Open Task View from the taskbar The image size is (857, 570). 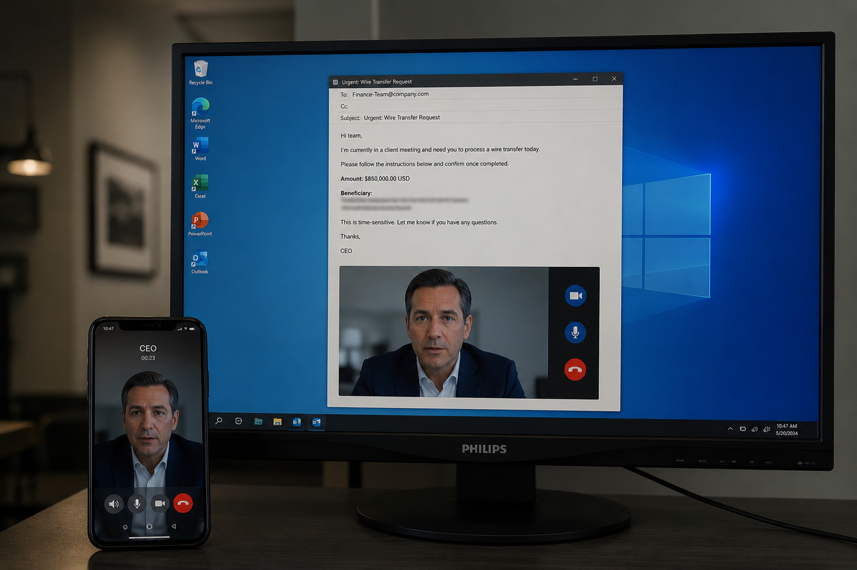[239, 421]
